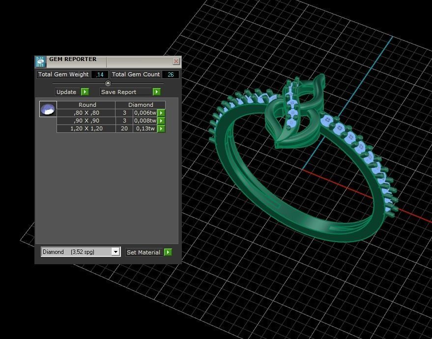Screen dimensions: 432x339
Task: Click the '0,13tw' weight cell
Action: click(x=145, y=128)
